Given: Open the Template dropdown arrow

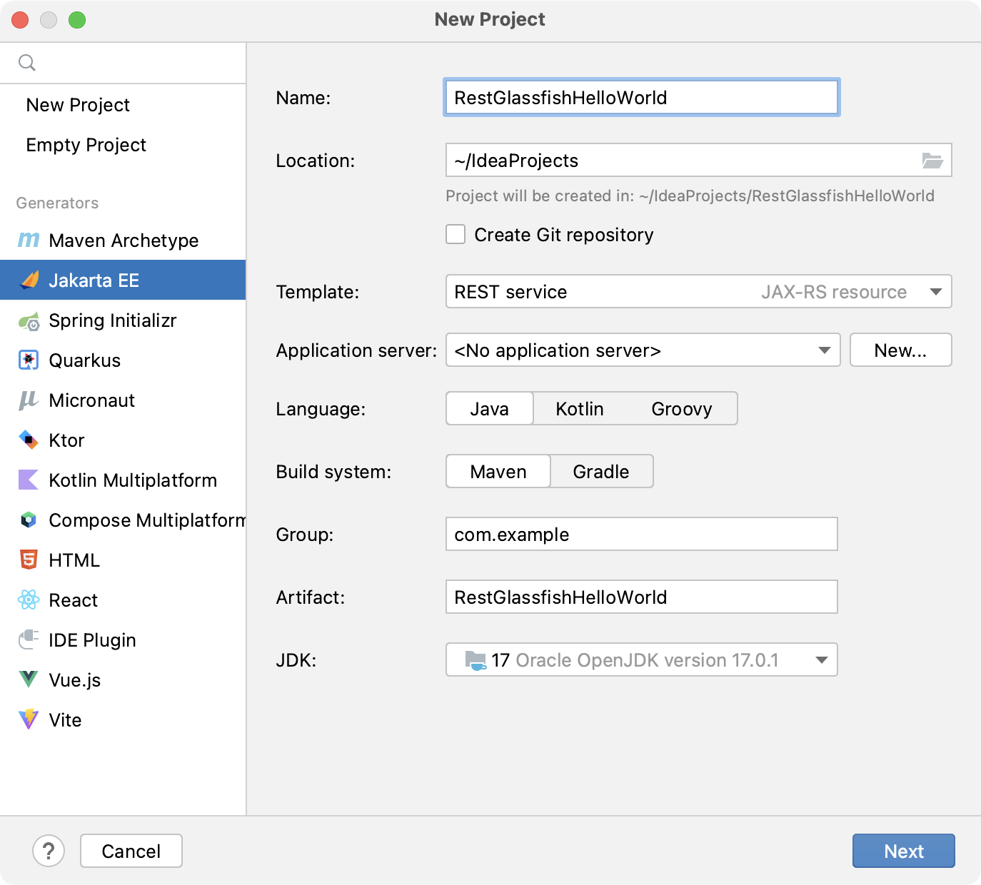Looking at the screenshot, I should [936, 292].
